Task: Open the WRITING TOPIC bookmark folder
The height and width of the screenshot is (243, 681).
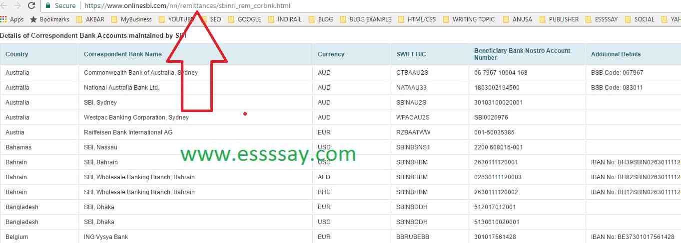Action: point(469,19)
